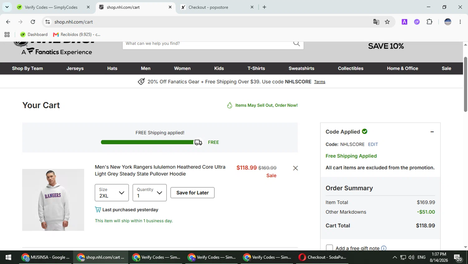Open the Windows notification center
The width and height of the screenshot is (468, 264).
pyautogui.click(x=458, y=257)
